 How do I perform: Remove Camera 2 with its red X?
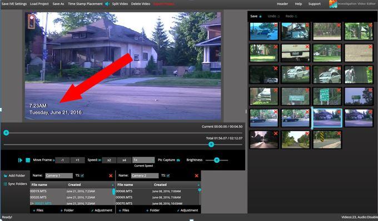pyautogui.click(x=196, y=176)
